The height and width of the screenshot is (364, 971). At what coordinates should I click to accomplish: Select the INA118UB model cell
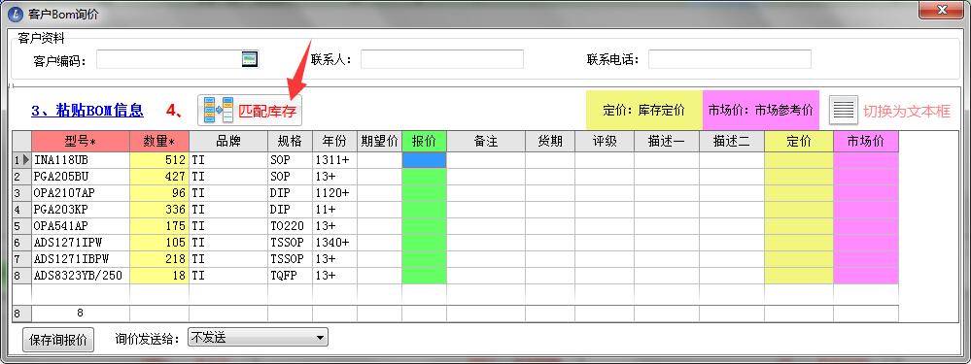point(81,160)
